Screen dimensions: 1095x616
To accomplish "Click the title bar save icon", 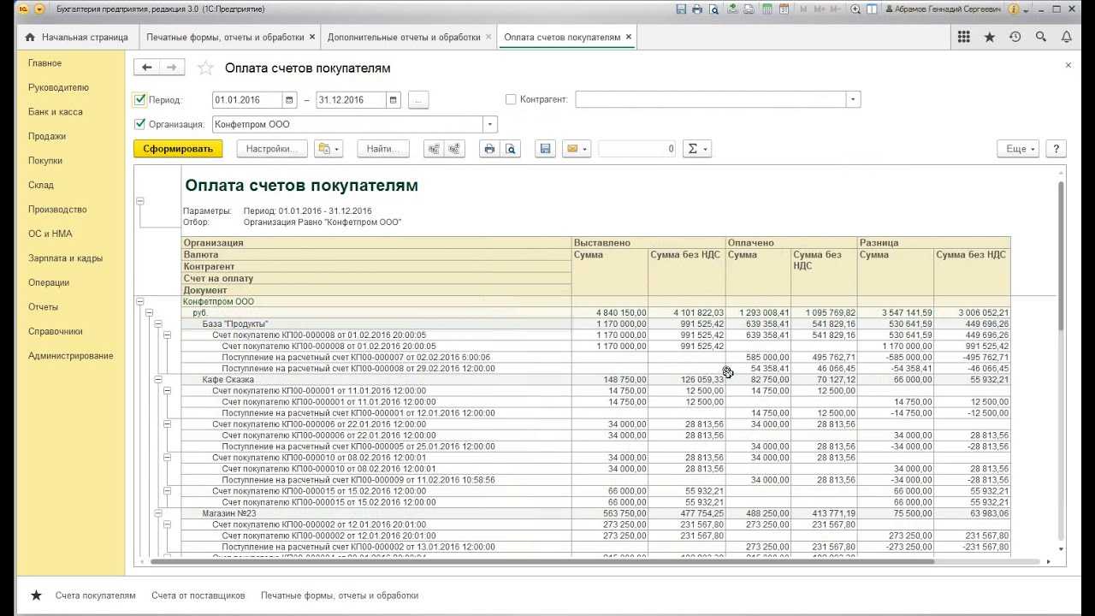I will point(681,9).
